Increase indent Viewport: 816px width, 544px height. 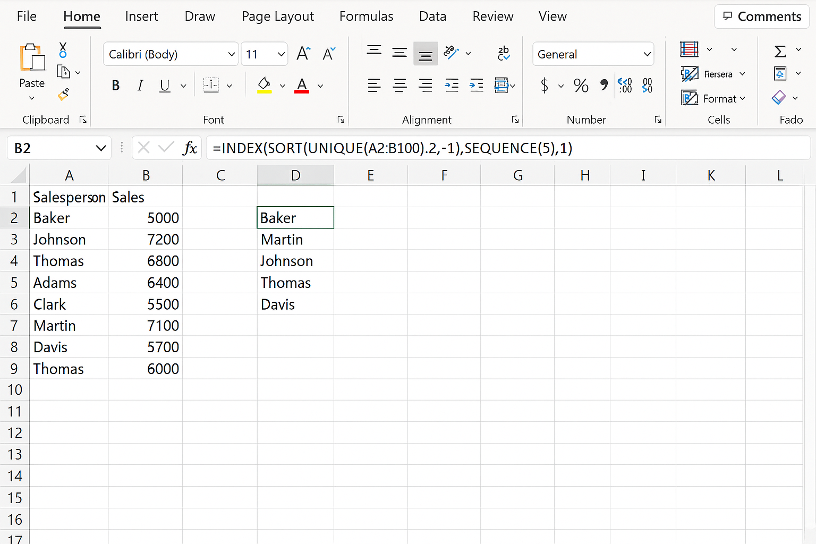(477, 85)
